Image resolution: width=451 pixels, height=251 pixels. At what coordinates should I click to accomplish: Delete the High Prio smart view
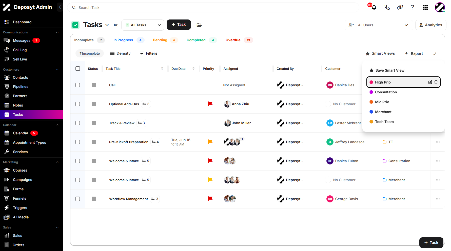point(436,82)
